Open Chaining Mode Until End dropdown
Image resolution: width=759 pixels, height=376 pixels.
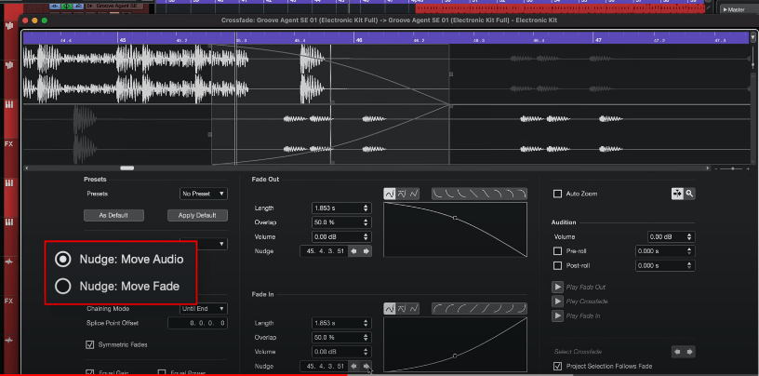pyautogui.click(x=204, y=309)
